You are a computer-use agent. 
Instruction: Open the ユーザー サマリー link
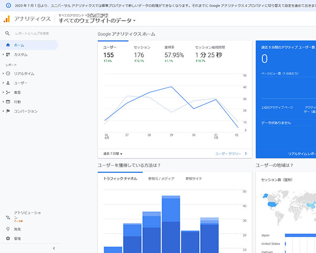pyautogui.click(x=228, y=154)
